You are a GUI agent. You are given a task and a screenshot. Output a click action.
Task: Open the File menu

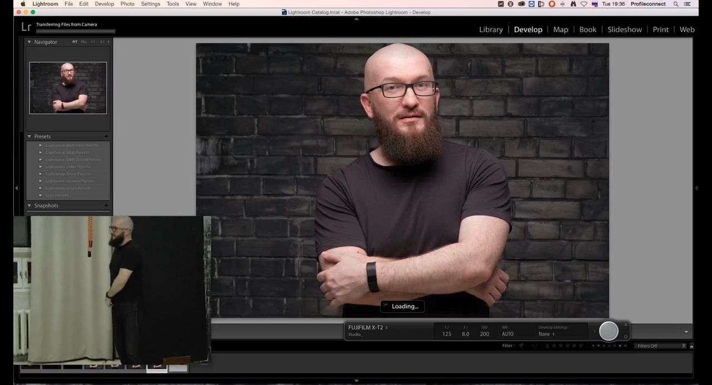point(68,4)
